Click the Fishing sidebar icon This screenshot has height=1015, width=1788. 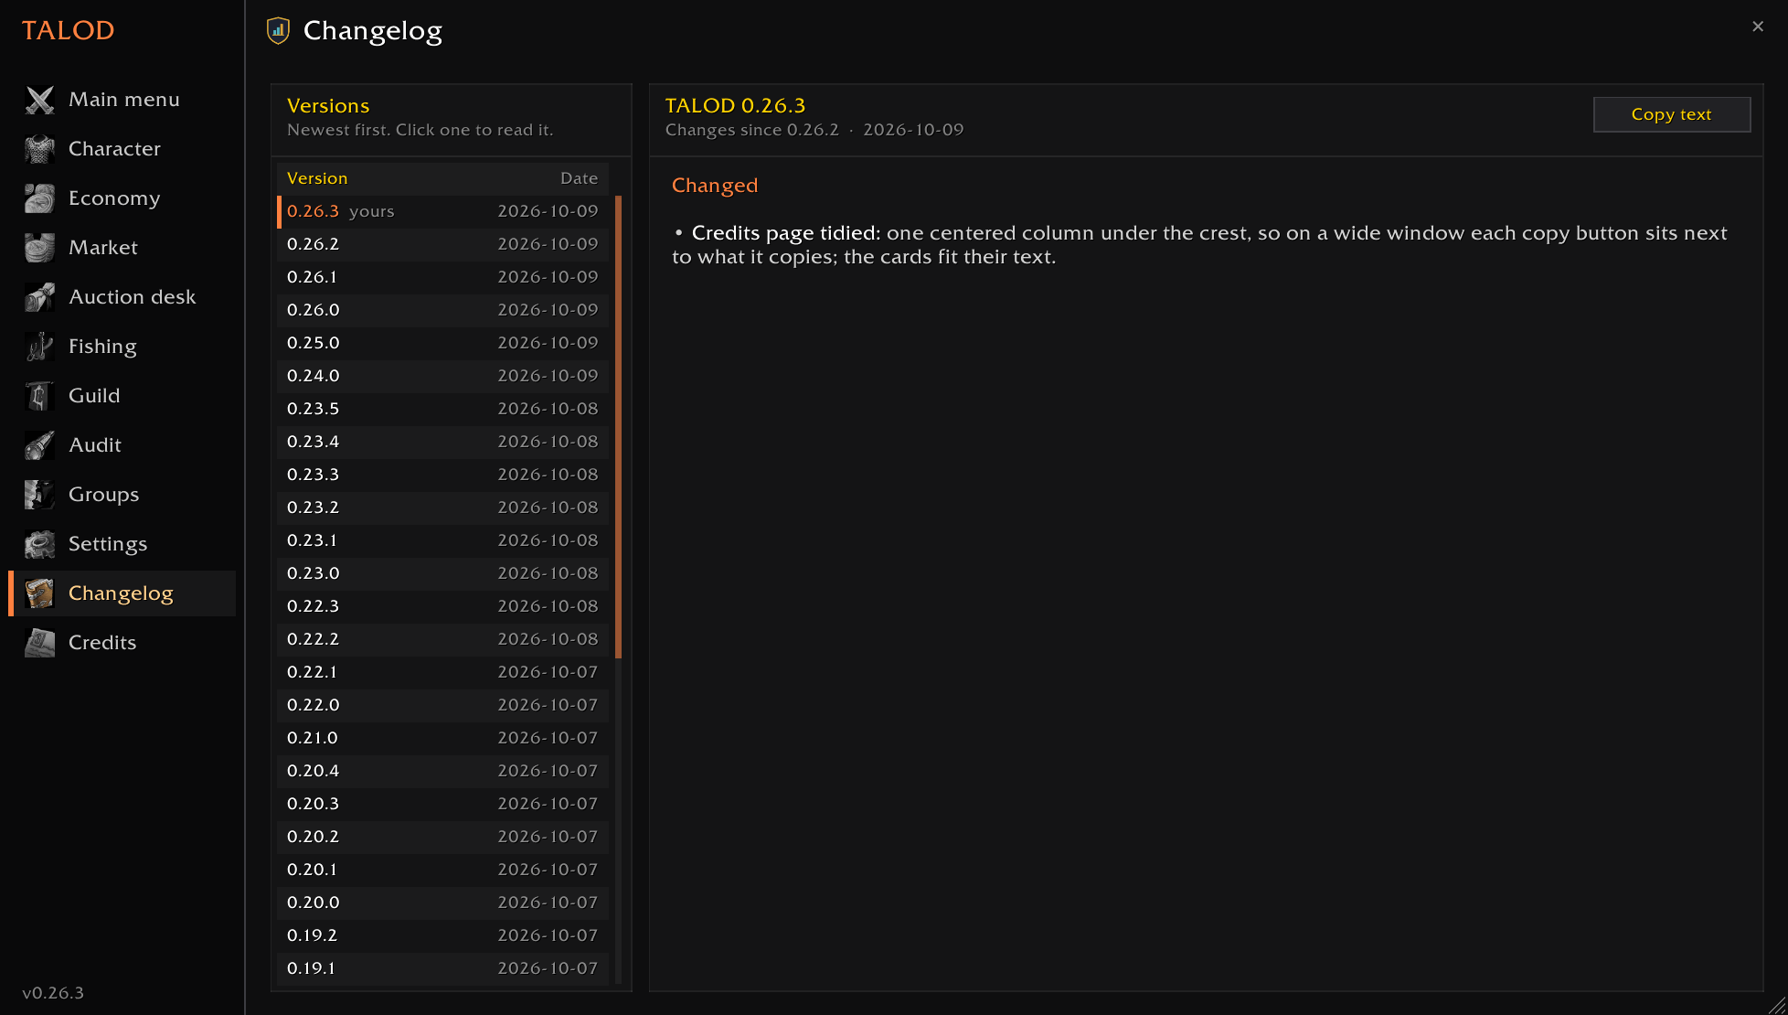click(x=39, y=347)
